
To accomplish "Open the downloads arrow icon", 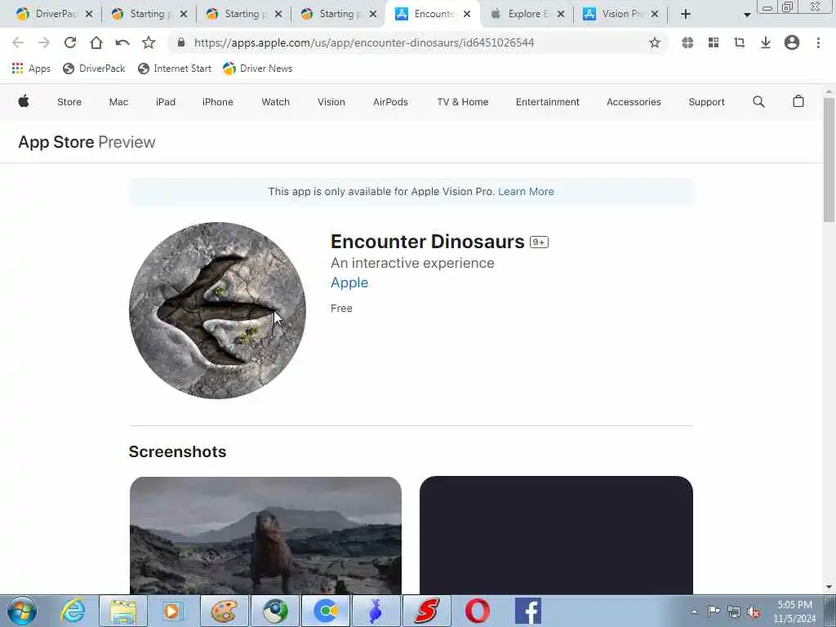I will [766, 42].
